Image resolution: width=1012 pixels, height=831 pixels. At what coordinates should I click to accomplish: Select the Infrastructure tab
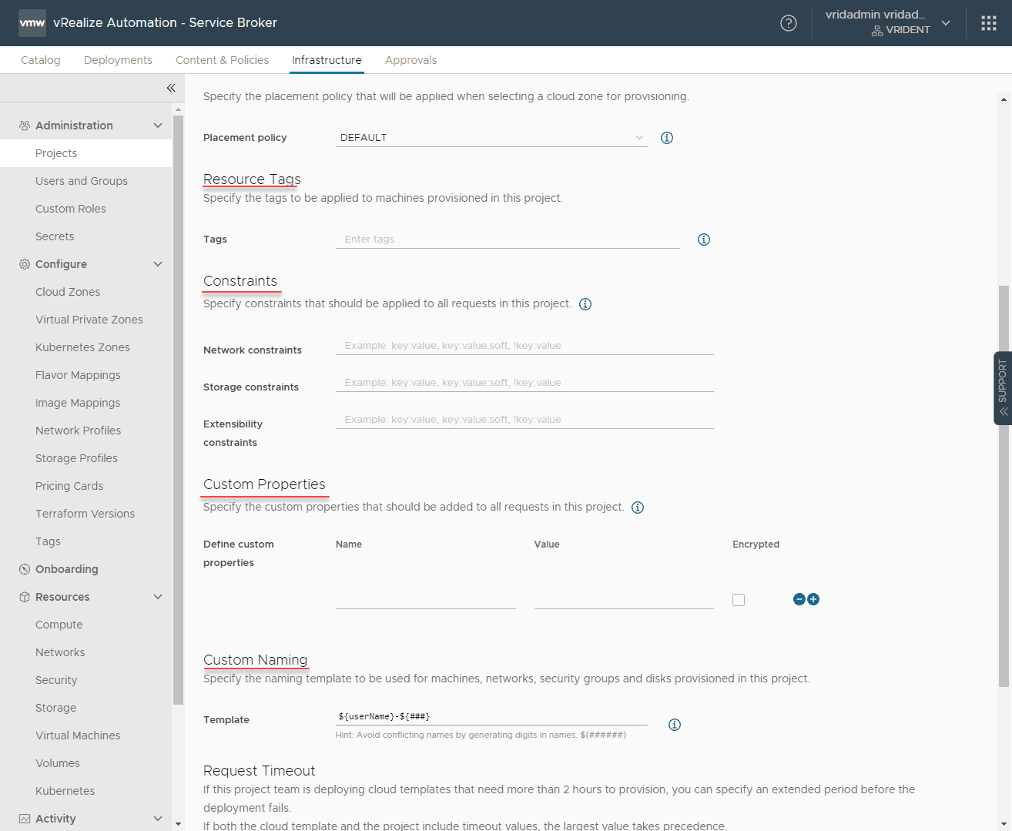[327, 60]
